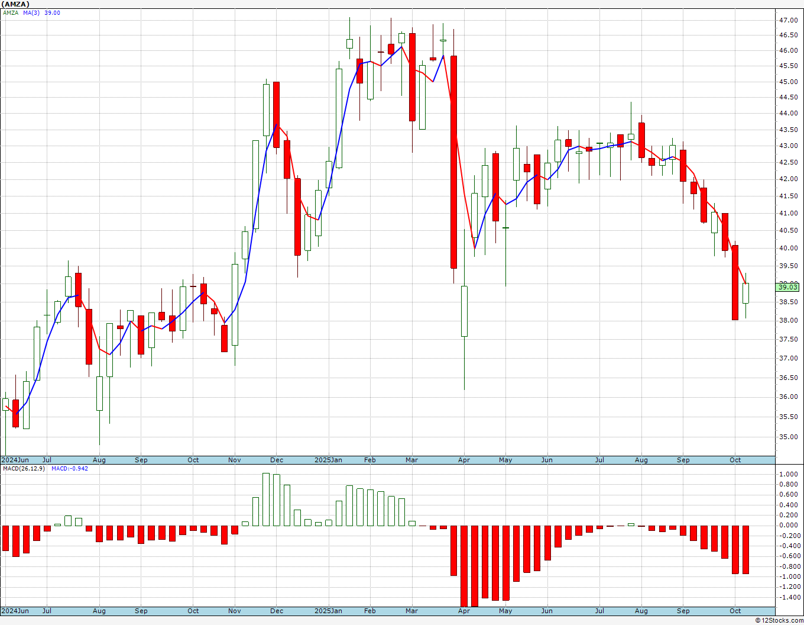The width and height of the screenshot is (804, 625).
Task: Select the green AMZA legend label
Action: click(x=11, y=12)
